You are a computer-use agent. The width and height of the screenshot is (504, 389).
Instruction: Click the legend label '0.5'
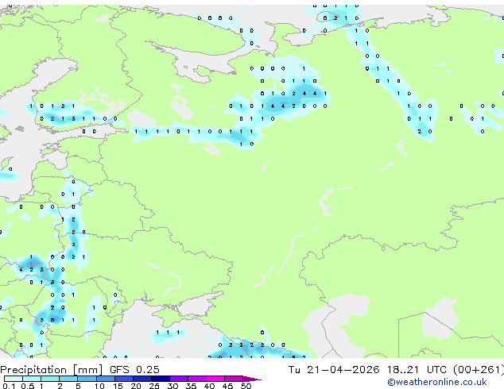pyautogui.click(x=27, y=386)
